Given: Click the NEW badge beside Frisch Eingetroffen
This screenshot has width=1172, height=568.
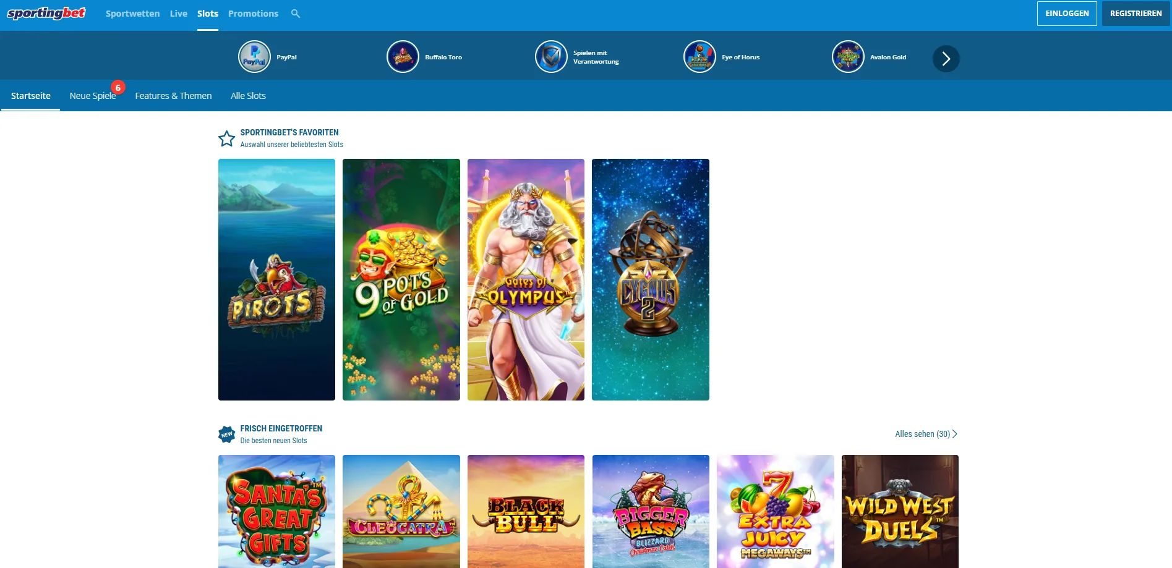Looking at the screenshot, I should tap(226, 434).
